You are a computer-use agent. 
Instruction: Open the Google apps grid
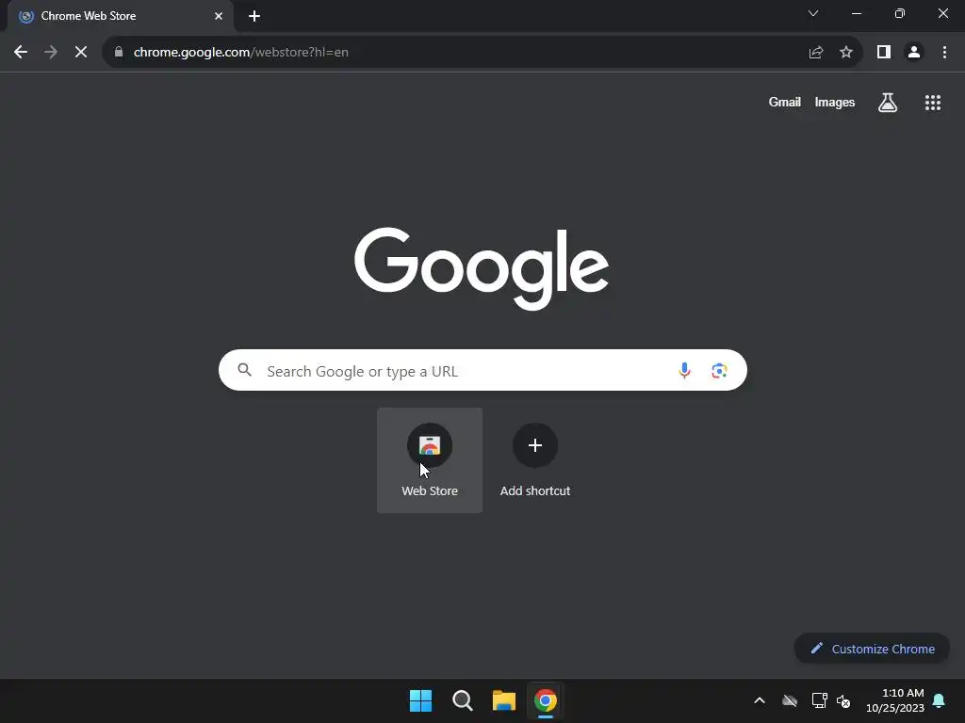(x=933, y=103)
